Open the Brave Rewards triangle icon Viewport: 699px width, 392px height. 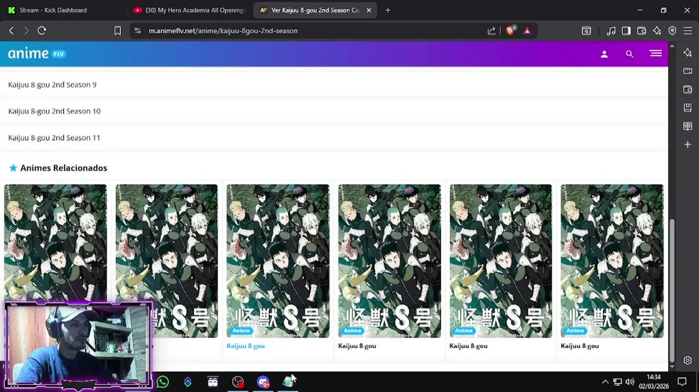pos(527,31)
